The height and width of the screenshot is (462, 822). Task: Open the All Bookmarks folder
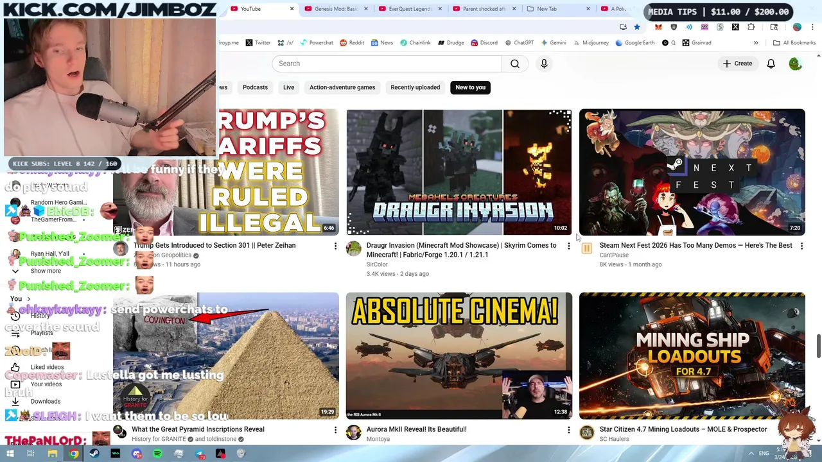794,43
